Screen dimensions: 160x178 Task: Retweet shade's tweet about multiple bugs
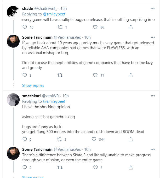pos(60,27)
